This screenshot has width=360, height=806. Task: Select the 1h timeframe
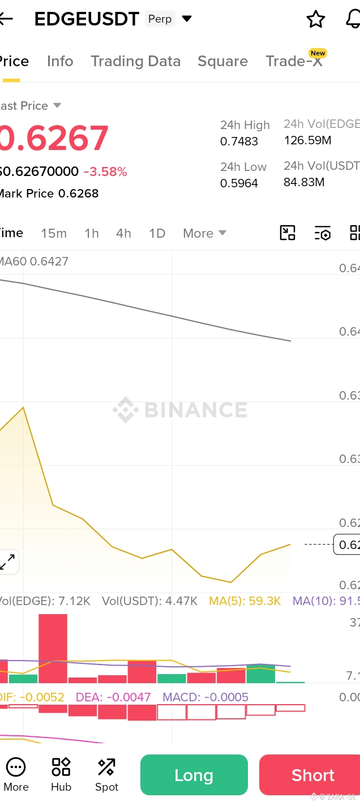(92, 233)
